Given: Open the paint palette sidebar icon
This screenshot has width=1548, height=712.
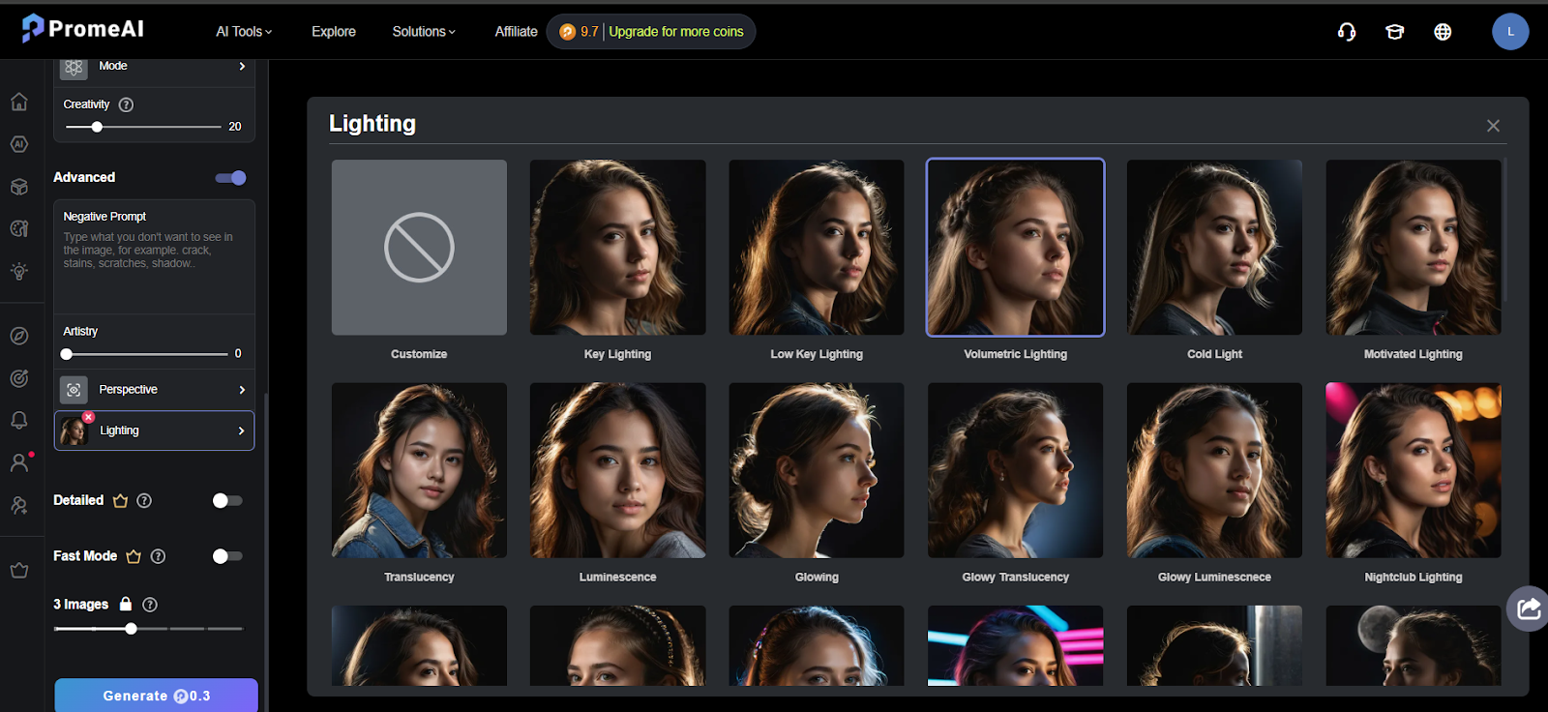Looking at the screenshot, I should tap(19, 229).
